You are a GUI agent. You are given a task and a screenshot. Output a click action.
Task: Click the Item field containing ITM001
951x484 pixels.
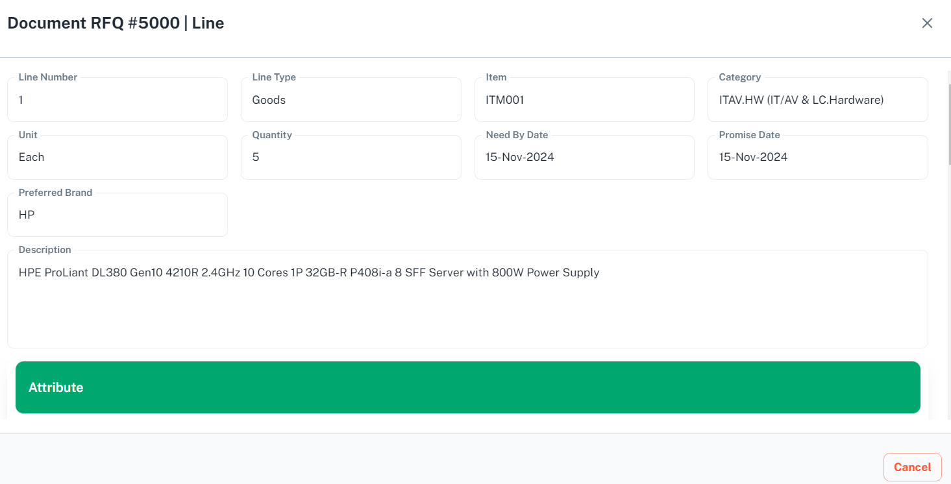click(584, 100)
